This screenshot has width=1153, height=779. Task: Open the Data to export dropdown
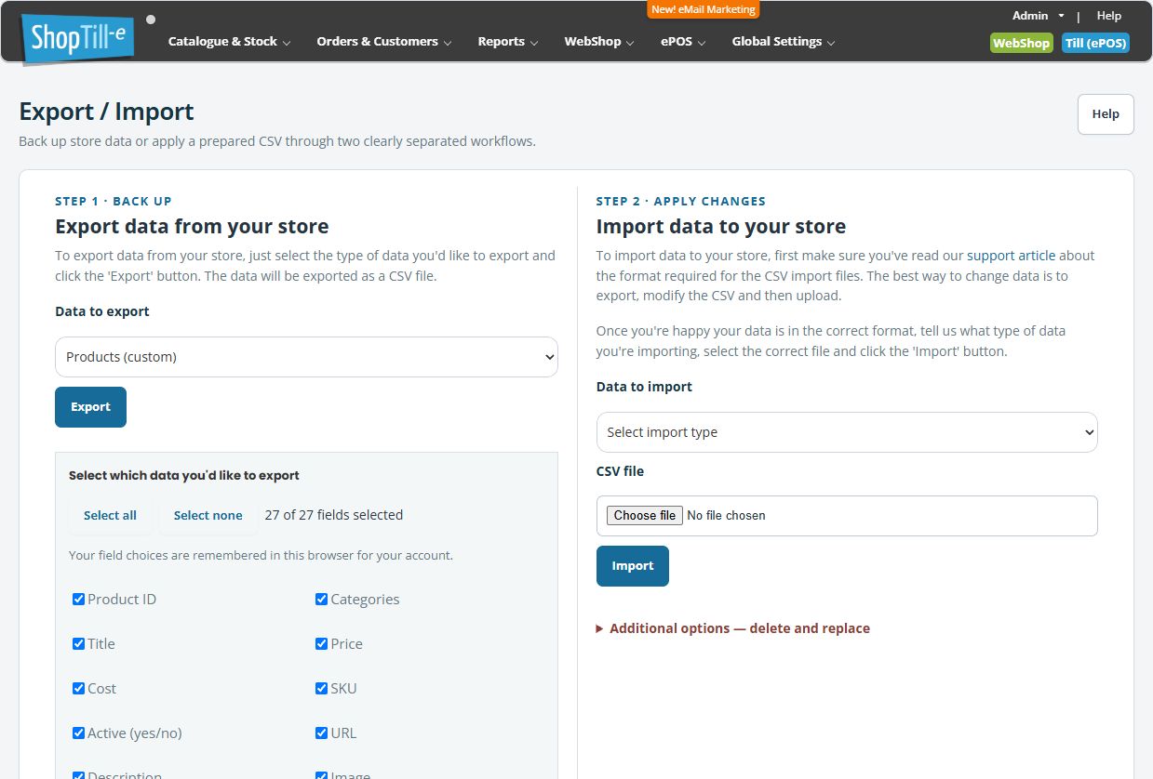pos(306,357)
